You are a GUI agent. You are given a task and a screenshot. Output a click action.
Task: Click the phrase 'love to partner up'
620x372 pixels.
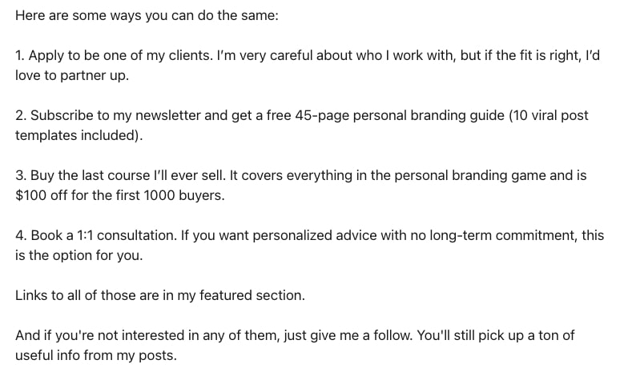[x=71, y=76]
